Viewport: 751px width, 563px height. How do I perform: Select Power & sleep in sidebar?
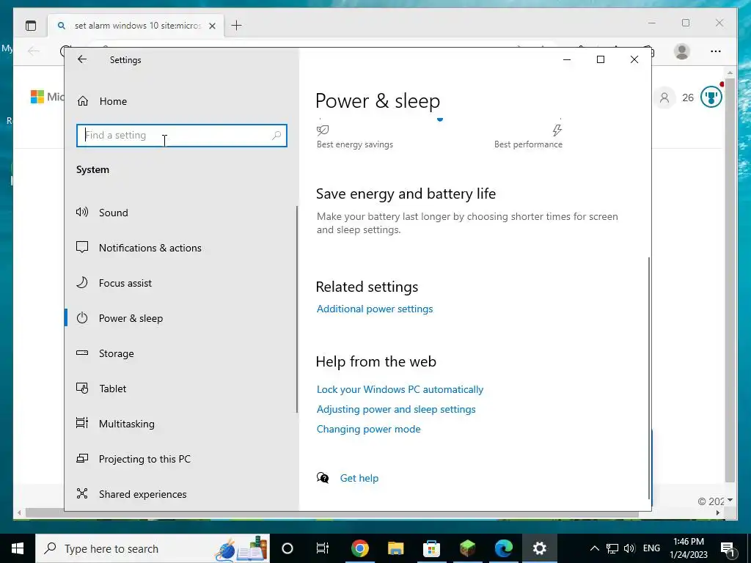coord(131,318)
